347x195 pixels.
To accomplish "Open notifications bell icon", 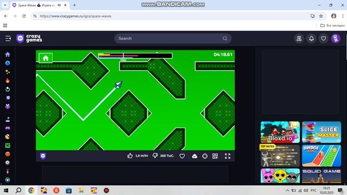I will pos(311,38).
